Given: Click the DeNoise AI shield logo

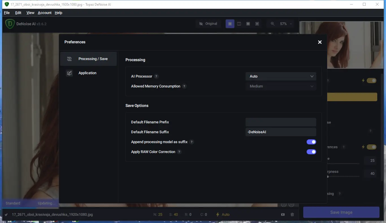Looking at the screenshot, I should [10, 24].
